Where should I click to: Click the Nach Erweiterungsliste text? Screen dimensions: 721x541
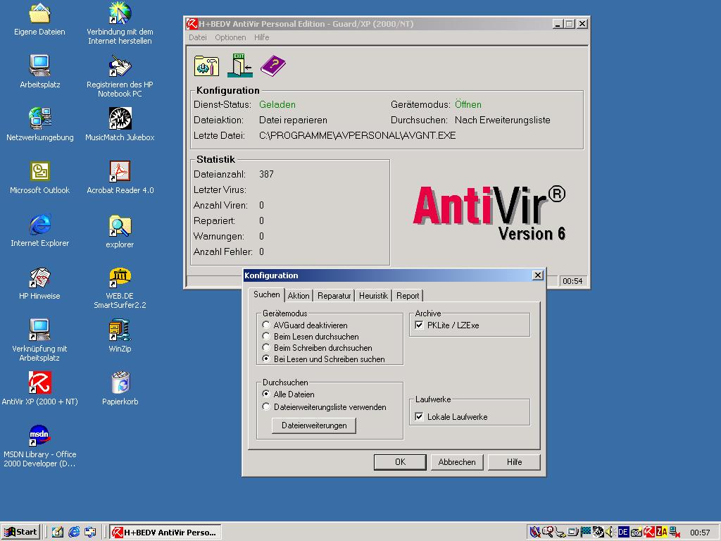(x=503, y=120)
